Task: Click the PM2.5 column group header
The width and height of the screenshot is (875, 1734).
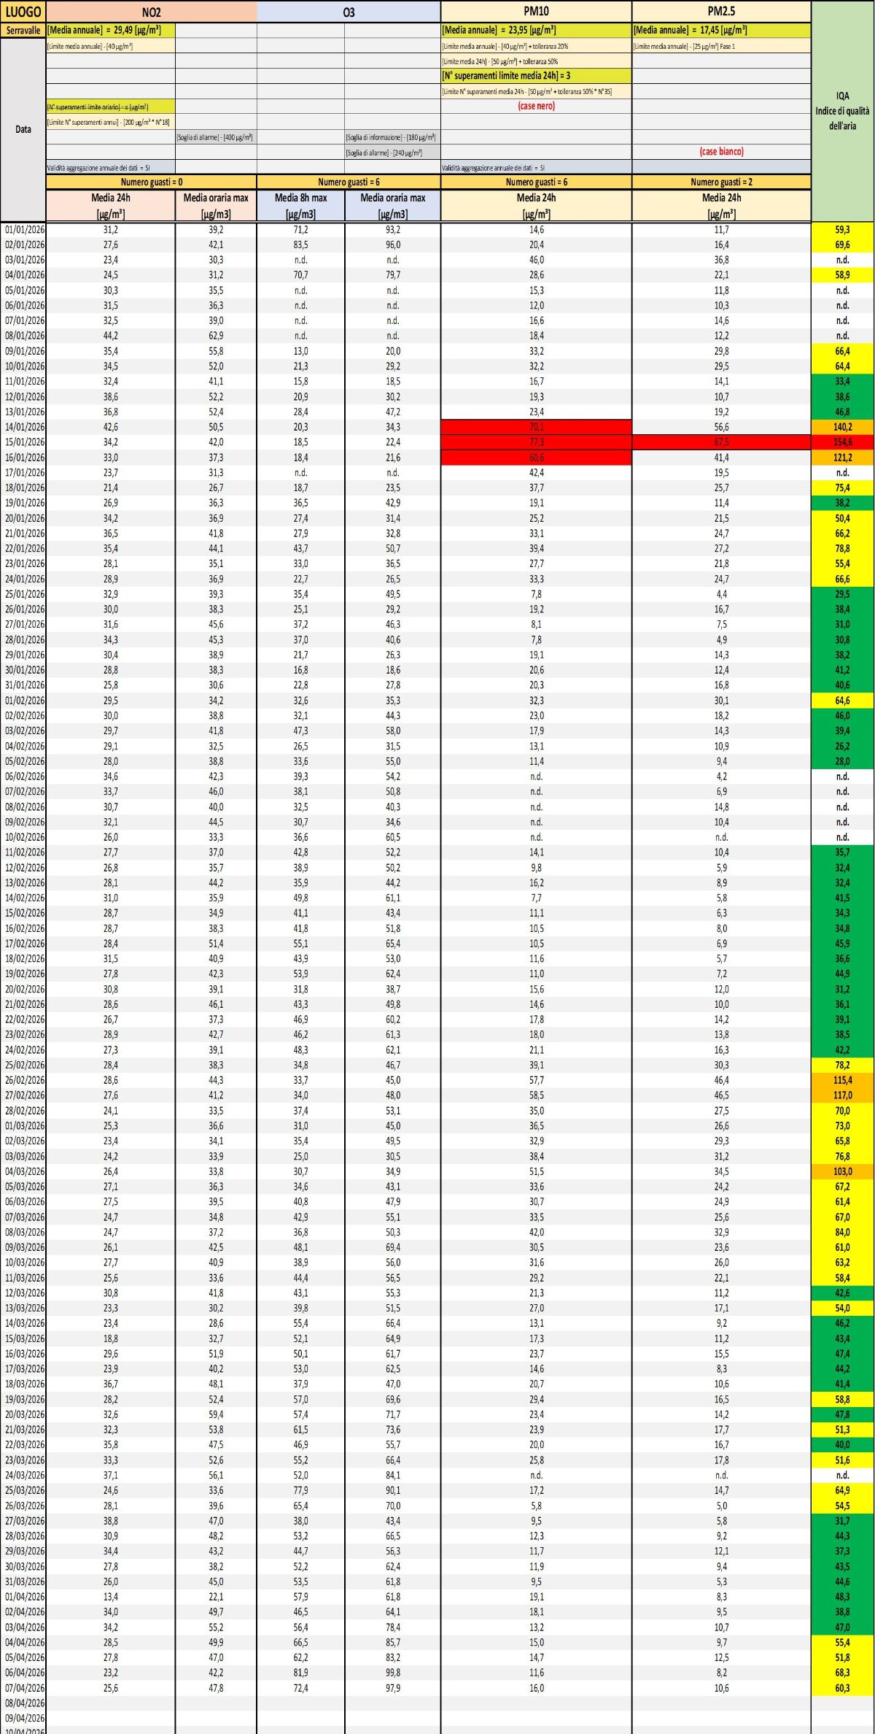Action: tap(721, 11)
